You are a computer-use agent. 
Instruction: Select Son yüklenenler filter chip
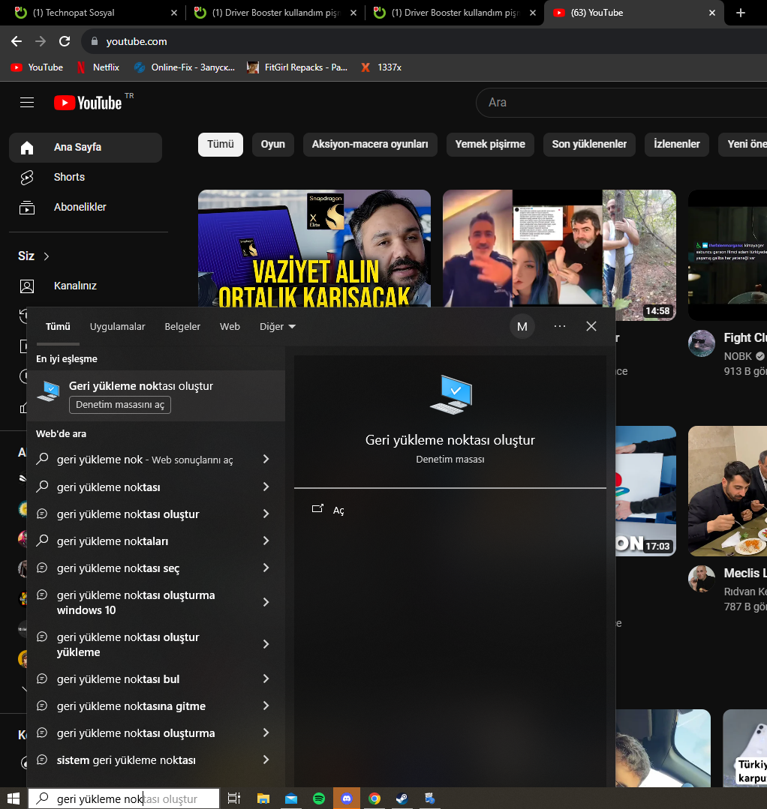(x=589, y=145)
